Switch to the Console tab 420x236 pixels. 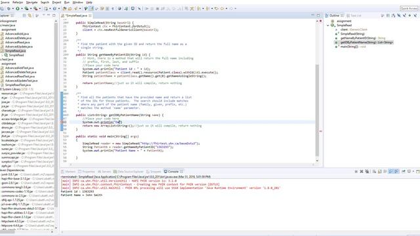pyautogui.click(x=173, y=172)
